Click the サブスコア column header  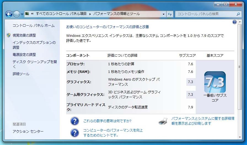187,56
